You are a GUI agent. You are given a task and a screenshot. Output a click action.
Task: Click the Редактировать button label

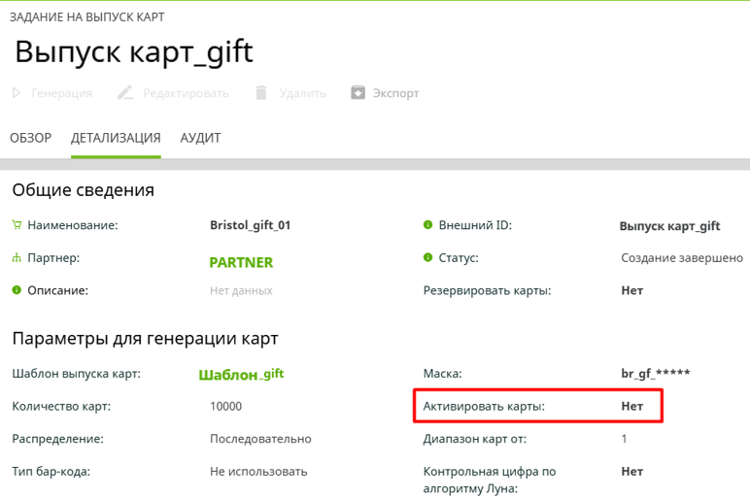[x=186, y=93]
